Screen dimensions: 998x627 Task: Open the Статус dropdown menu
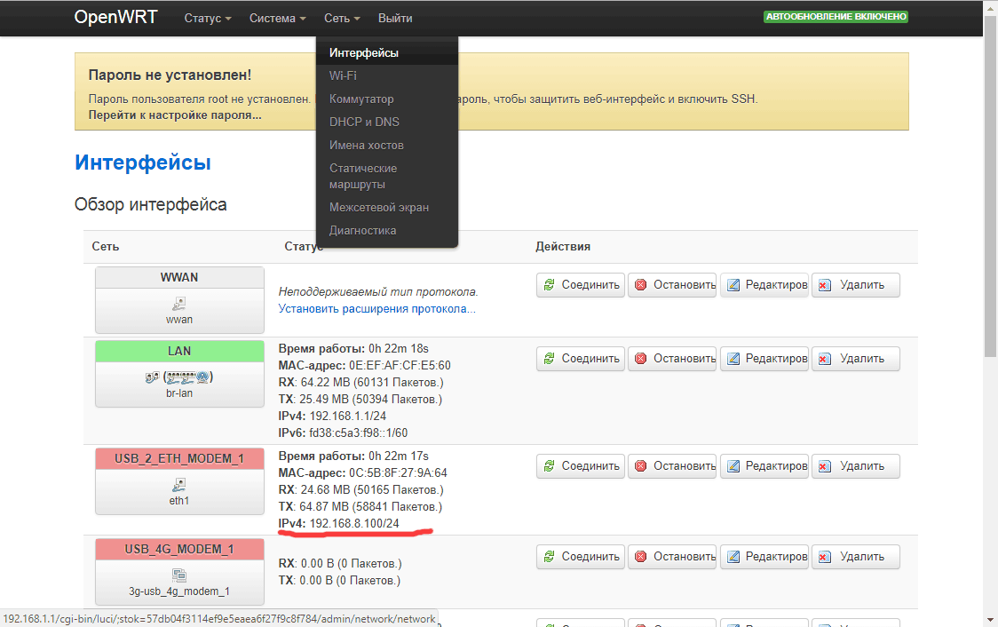click(208, 19)
